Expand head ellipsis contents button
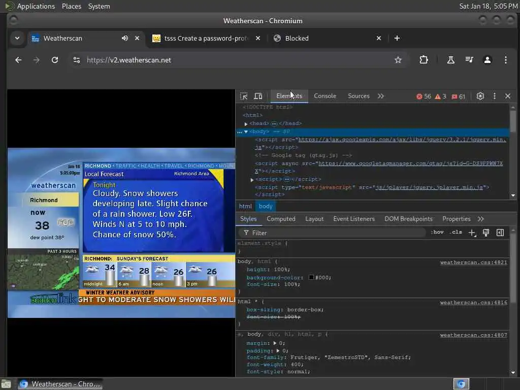Viewport: 520px width, 390px height. 274,124
